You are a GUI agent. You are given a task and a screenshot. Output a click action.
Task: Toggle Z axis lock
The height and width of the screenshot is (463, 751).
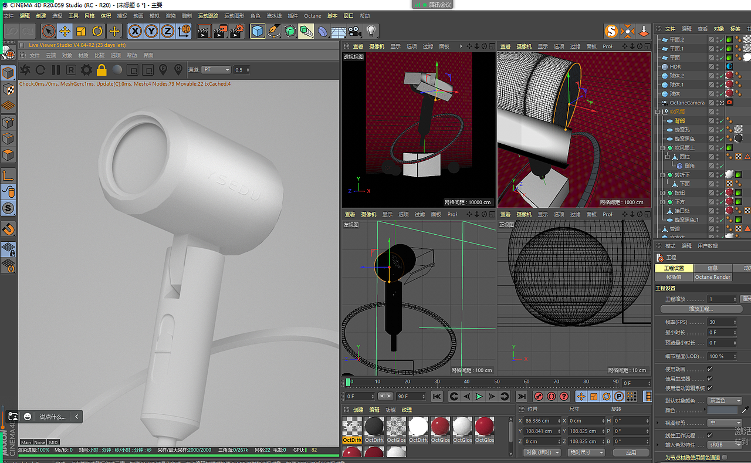(x=168, y=31)
